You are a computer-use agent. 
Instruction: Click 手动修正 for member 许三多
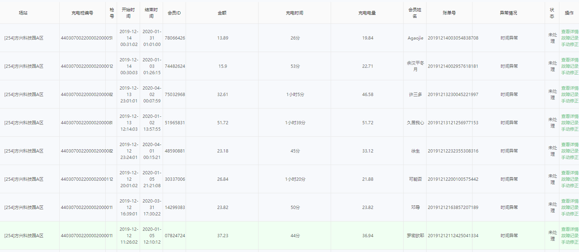[570, 101]
